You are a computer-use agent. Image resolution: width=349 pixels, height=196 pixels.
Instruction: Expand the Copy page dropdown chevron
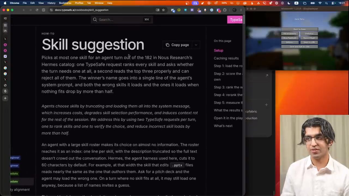click(196, 45)
